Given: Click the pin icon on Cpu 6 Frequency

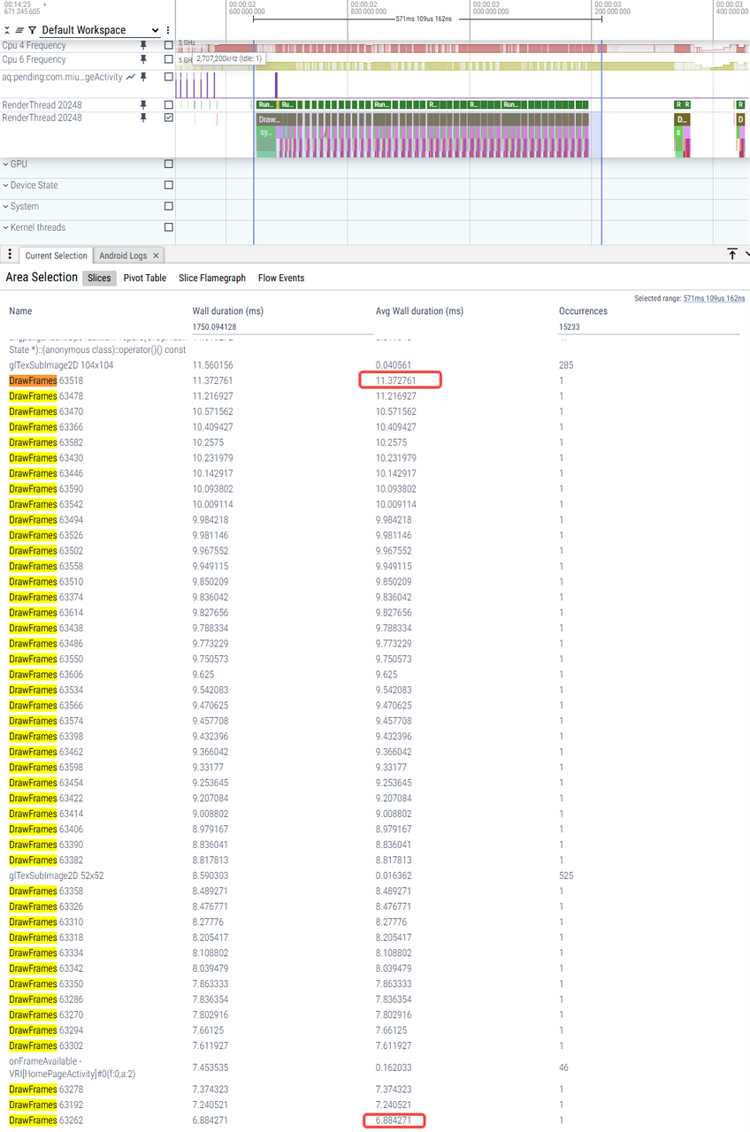Looking at the screenshot, I should click(x=143, y=59).
